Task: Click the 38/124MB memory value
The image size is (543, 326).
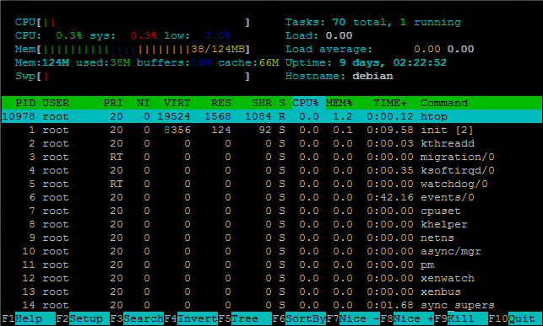Action: 218,49
